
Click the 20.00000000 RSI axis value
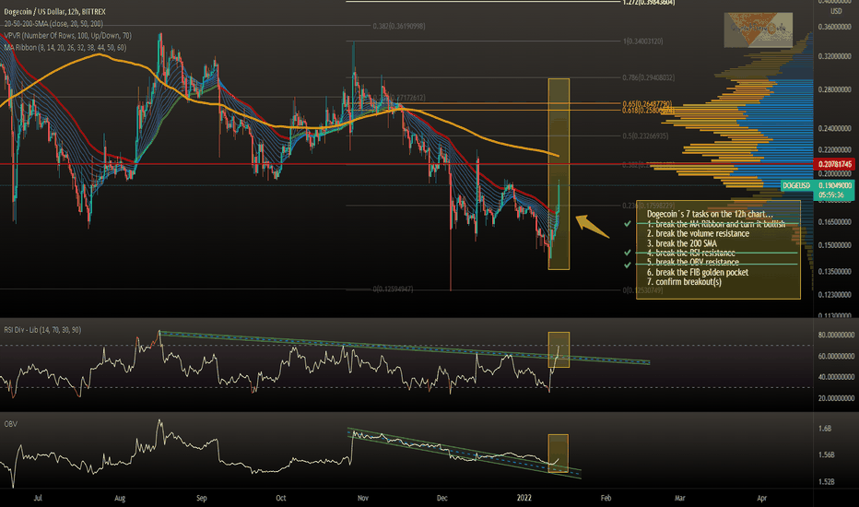(x=836, y=398)
